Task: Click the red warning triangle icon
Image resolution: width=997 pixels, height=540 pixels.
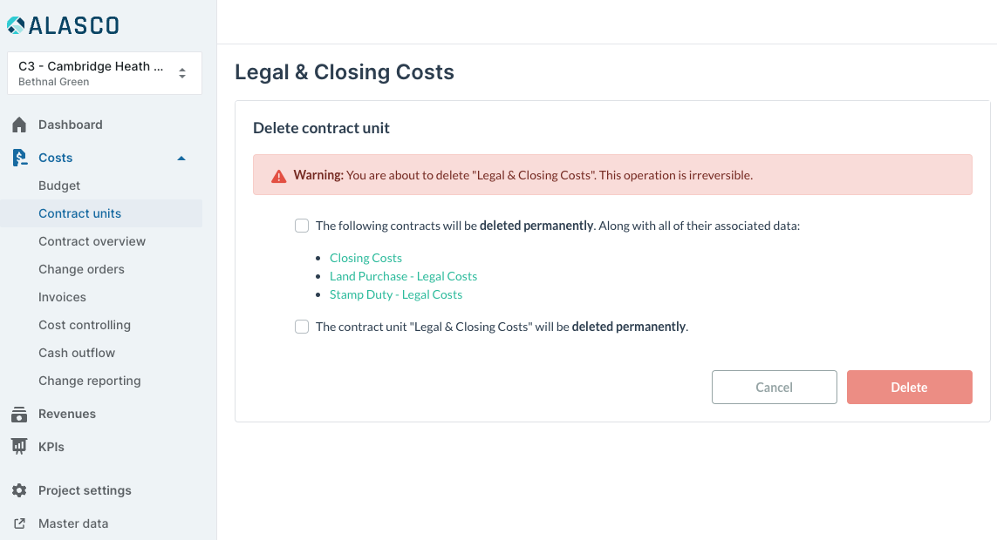Action: 278,176
